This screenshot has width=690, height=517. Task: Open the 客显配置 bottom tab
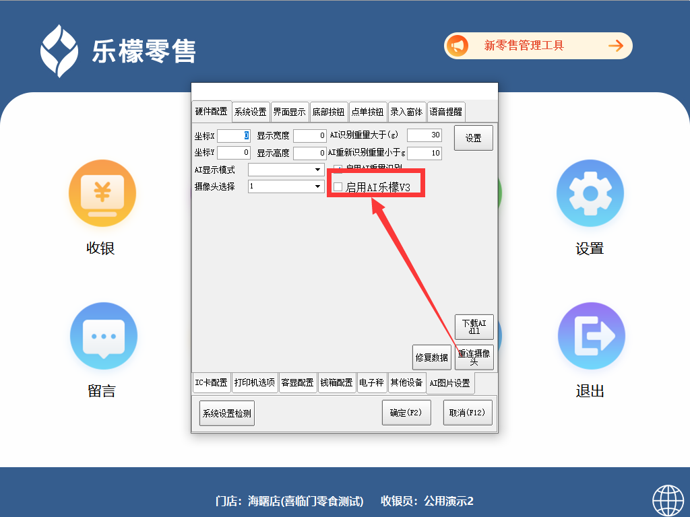click(x=297, y=382)
